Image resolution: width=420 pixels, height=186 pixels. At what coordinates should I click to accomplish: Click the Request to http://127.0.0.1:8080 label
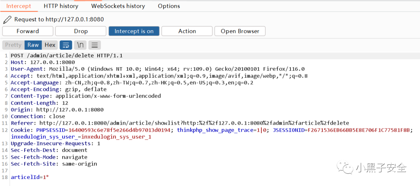pyautogui.click(x=59, y=19)
